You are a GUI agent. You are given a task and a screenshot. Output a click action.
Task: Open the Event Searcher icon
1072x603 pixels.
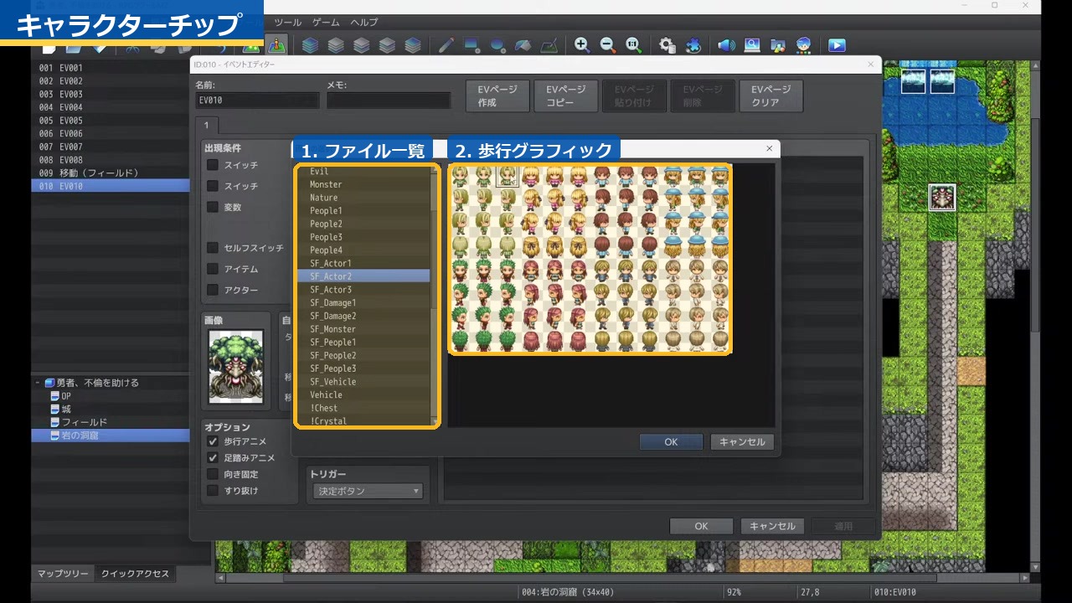click(x=752, y=45)
